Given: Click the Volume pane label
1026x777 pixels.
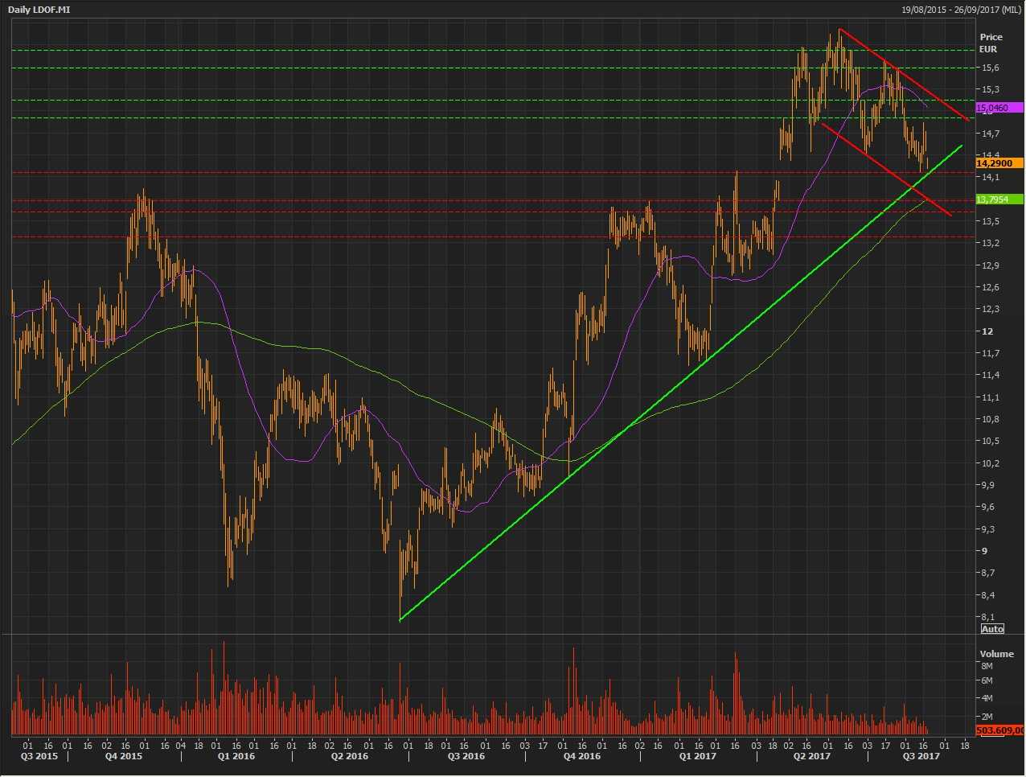Looking at the screenshot, I should (x=996, y=654).
